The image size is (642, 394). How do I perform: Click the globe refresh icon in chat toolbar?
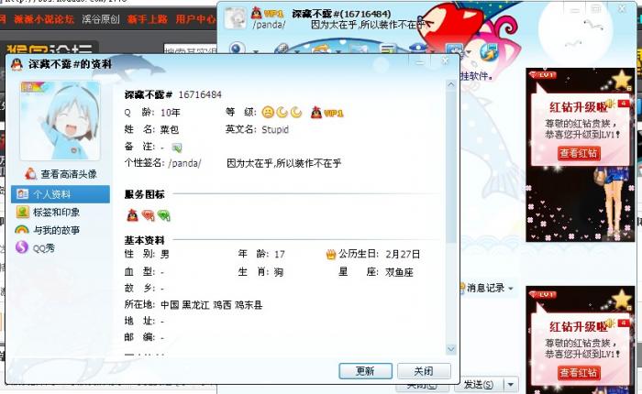(x=489, y=53)
